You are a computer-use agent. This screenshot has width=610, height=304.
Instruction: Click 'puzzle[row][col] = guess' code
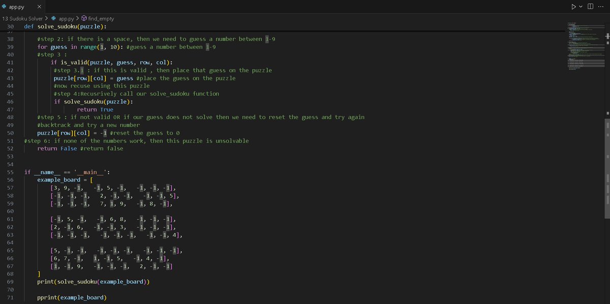[x=94, y=78]
